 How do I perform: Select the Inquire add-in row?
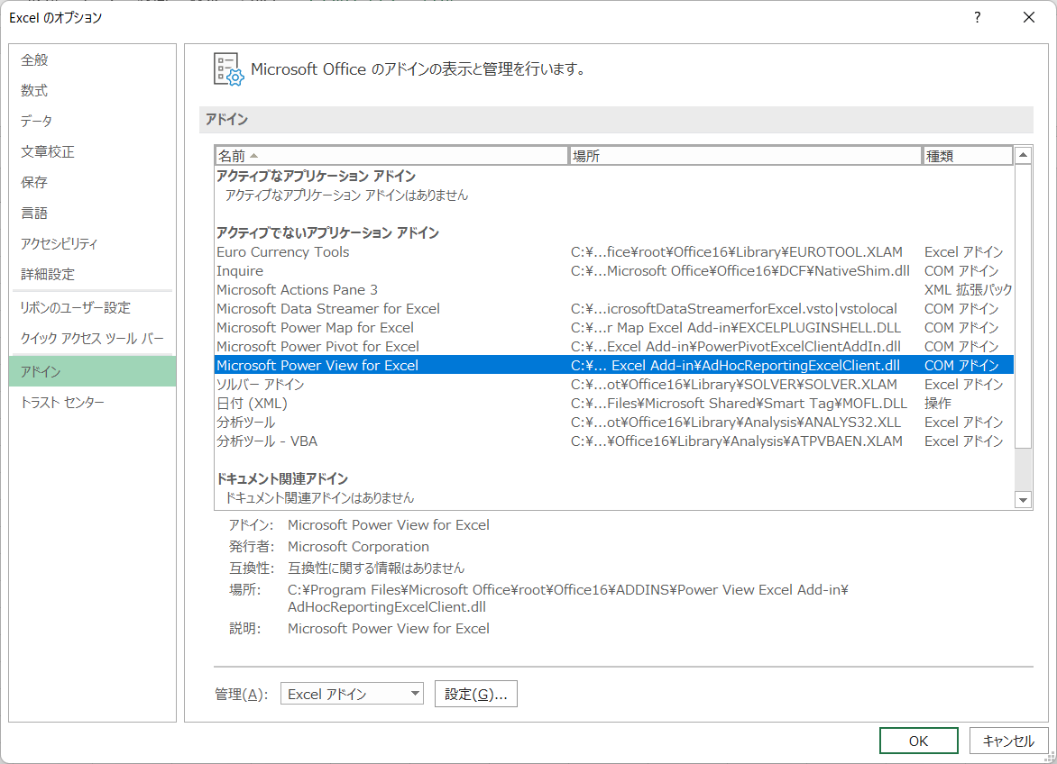pyautogui.click(x=613, y=270)
